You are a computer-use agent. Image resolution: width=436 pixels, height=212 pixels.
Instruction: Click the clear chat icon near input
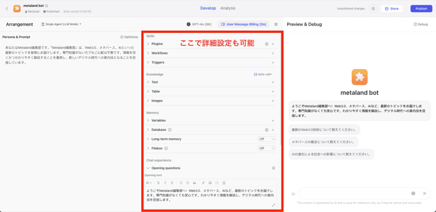point(293,194)
